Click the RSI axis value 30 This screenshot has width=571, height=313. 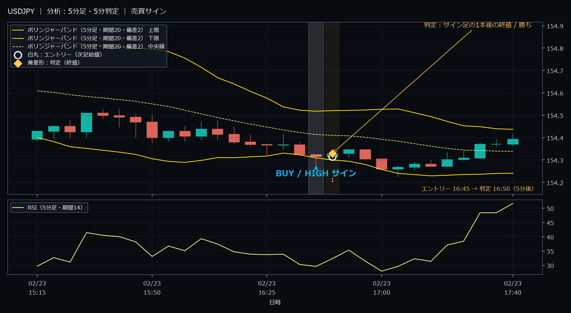point(550,266)
